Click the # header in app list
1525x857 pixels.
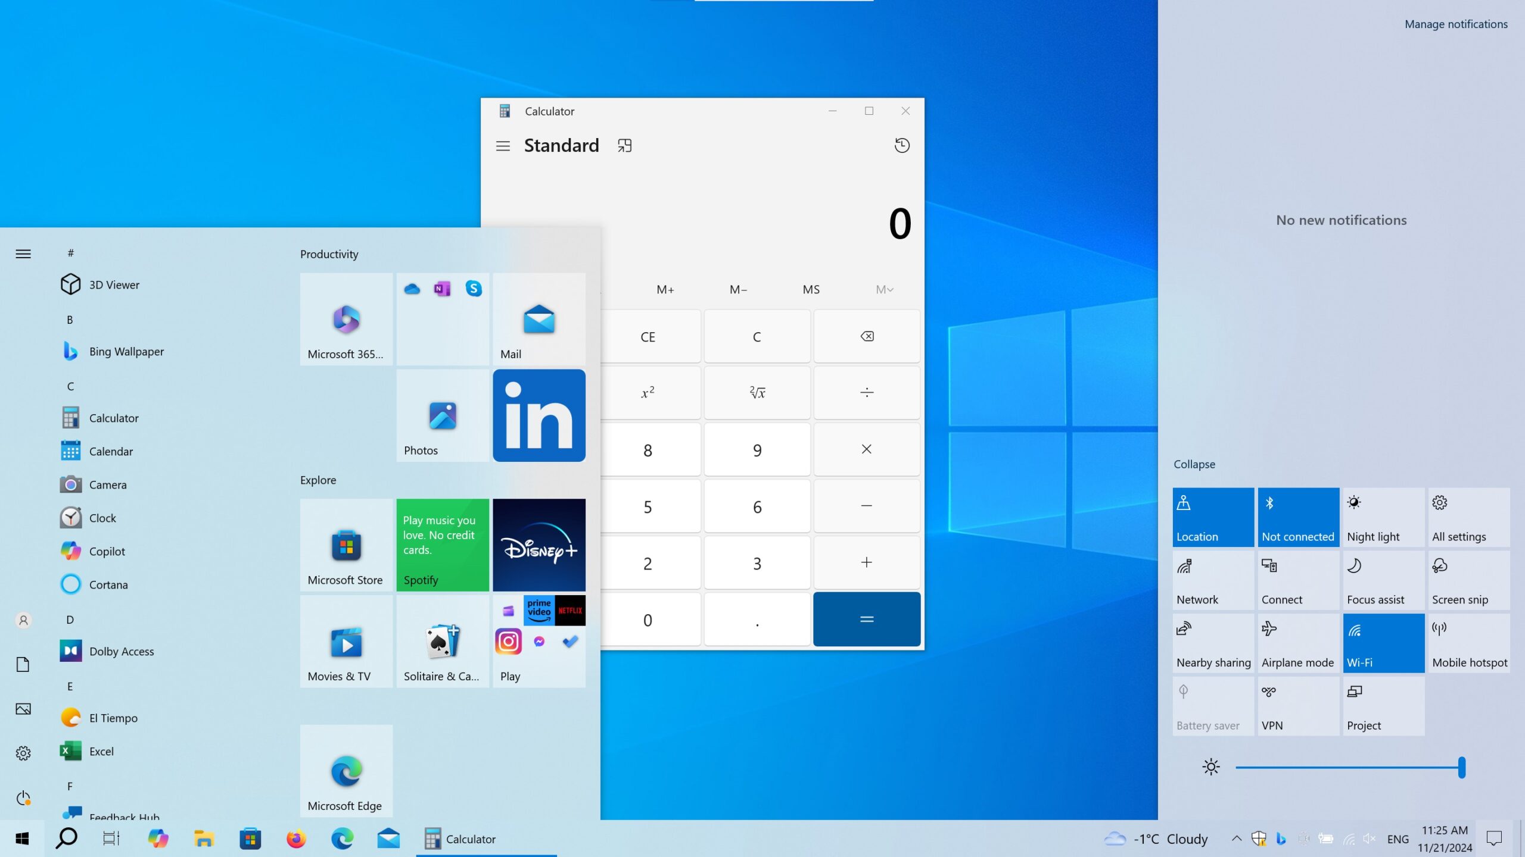[70, 253]
